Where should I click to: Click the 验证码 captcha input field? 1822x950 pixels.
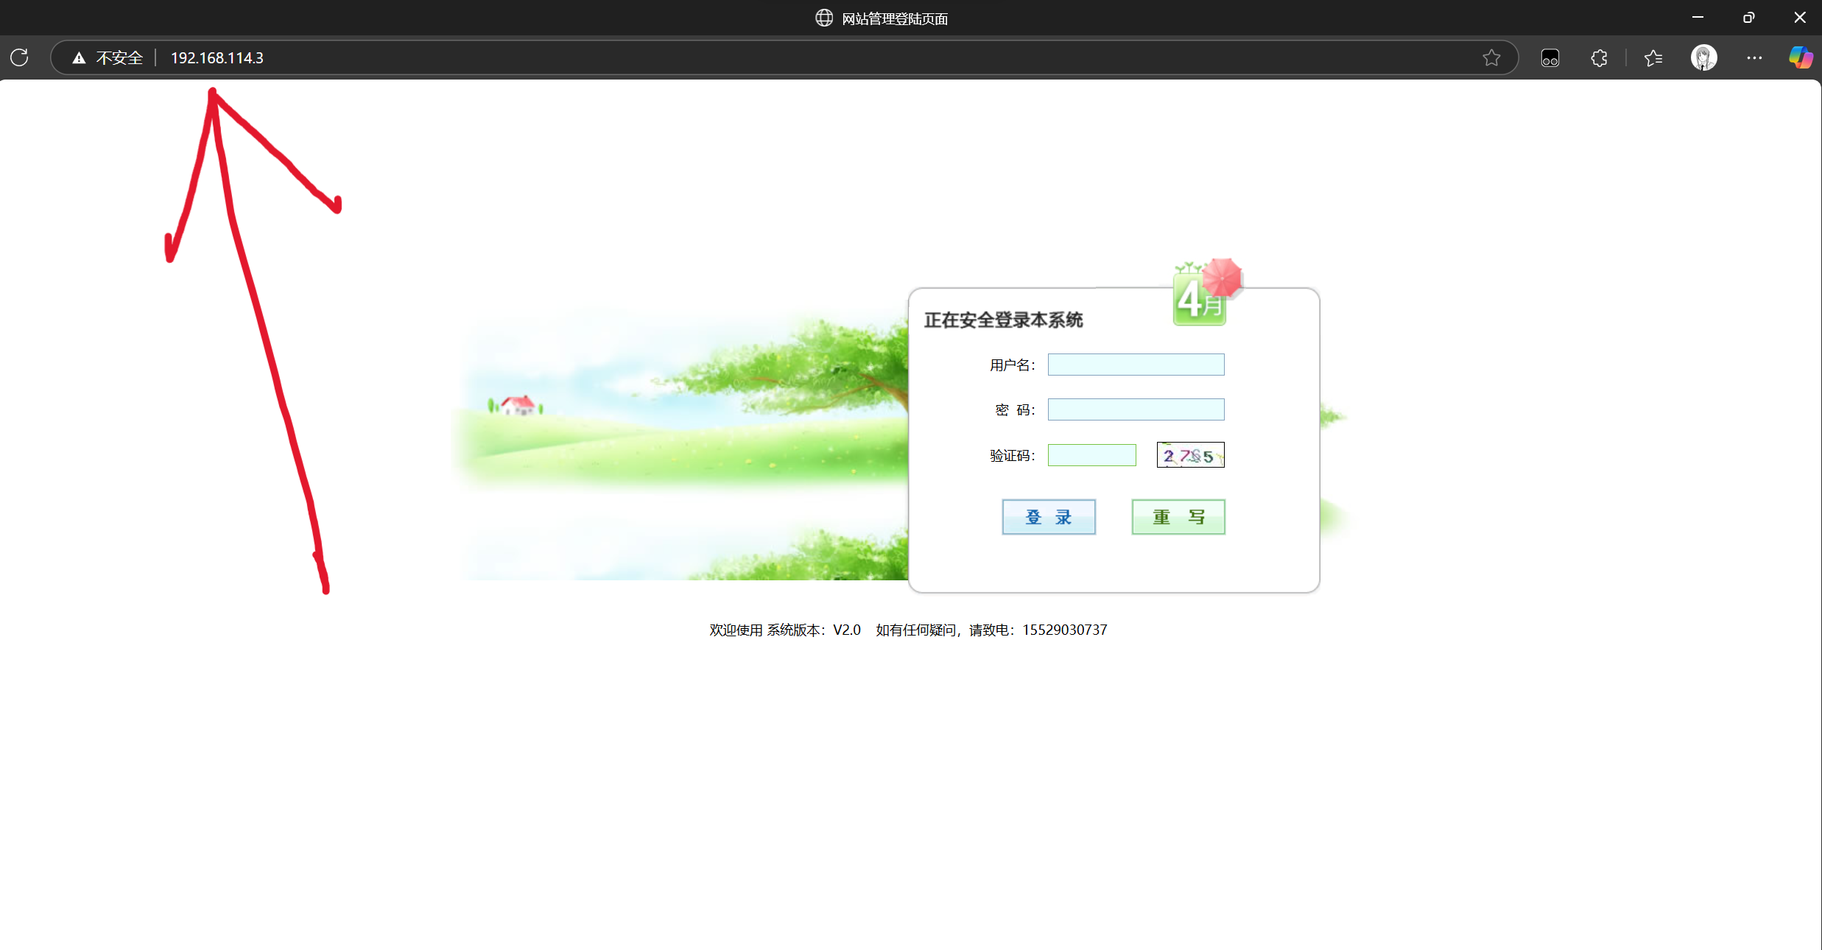pos(1091,455)
